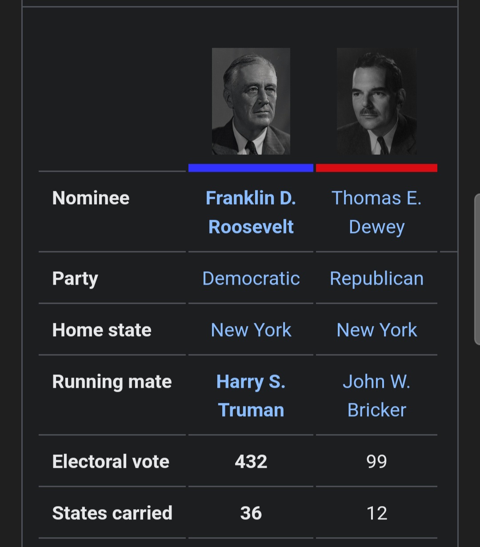Image resolution: width=480 pixels, height=547 pixels.
Task: Click the red Republican color bar
Action: pos(376,168)
